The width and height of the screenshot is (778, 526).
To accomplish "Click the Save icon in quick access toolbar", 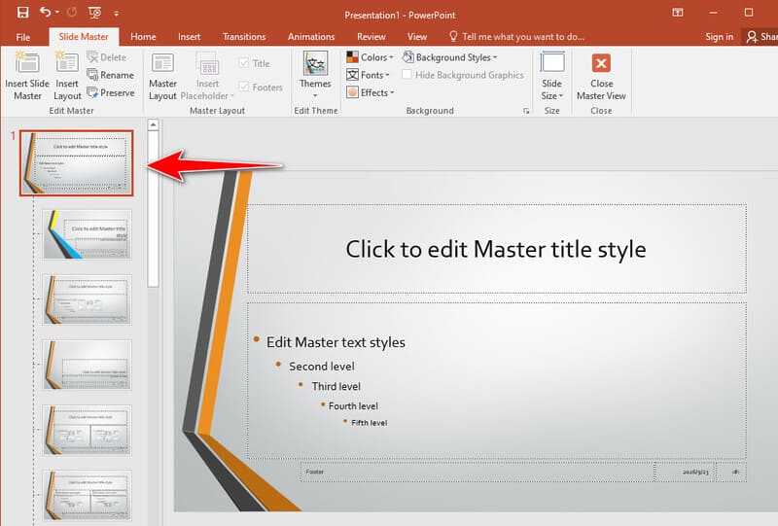I will 22,13.
